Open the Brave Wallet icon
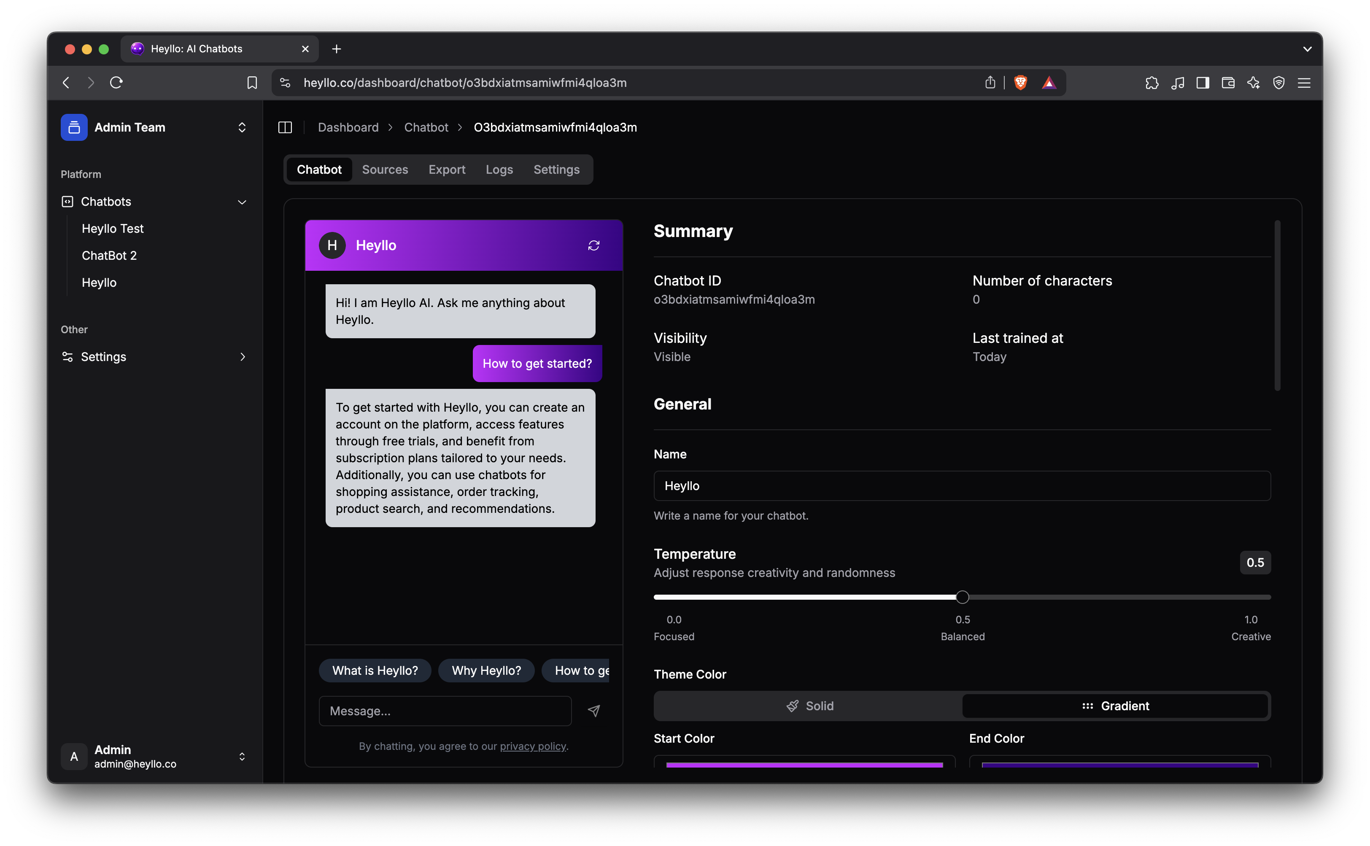The width and height of the screenshot is (1370, 846). (1228, 83)
